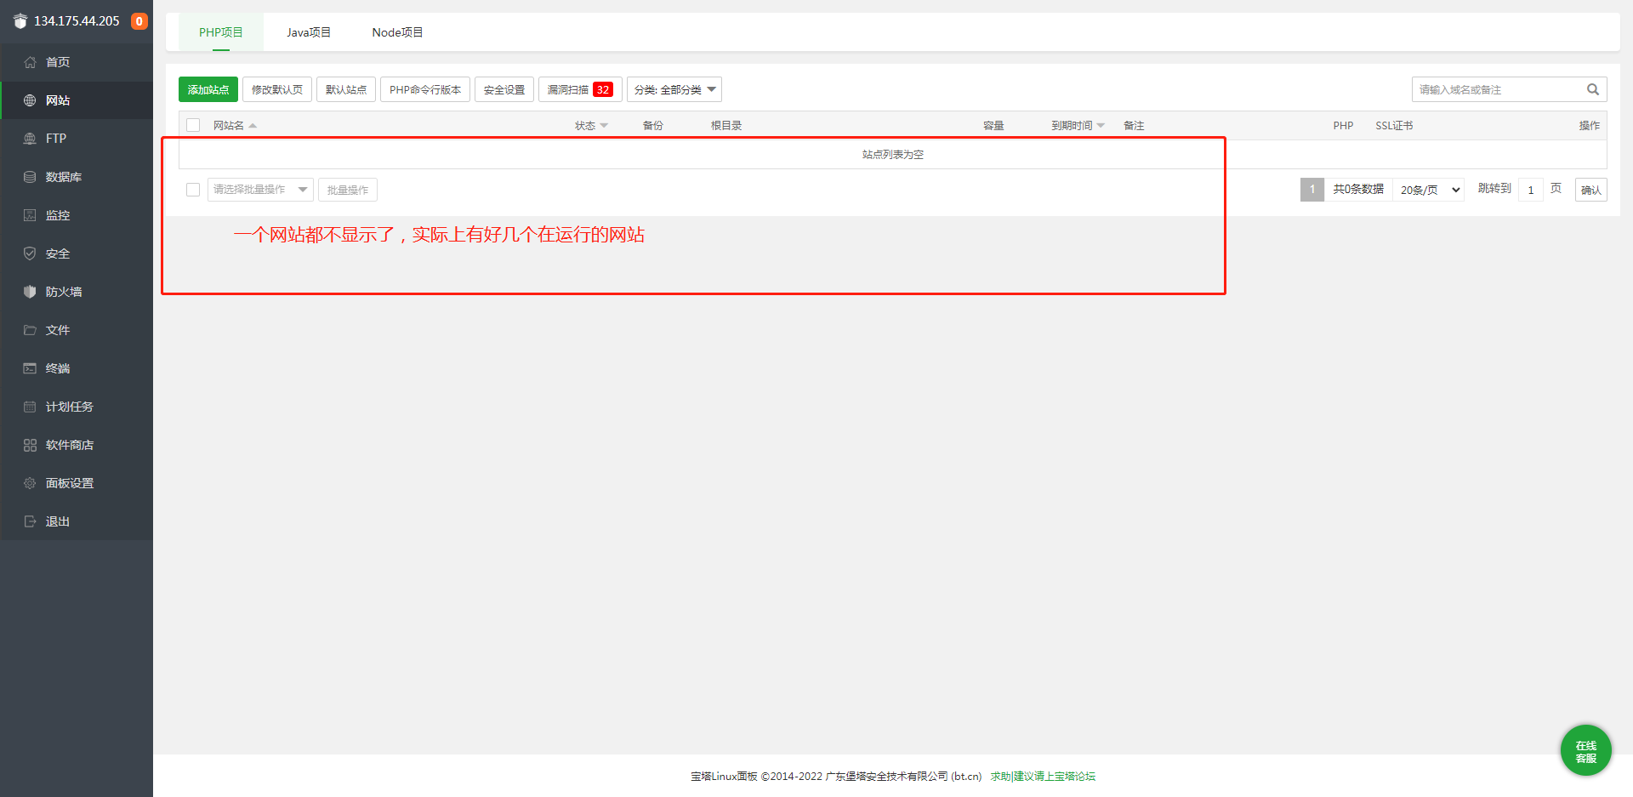1633x797 pixels.
Task: Click the terminal icon beside 终端
Action: point(30,368)
